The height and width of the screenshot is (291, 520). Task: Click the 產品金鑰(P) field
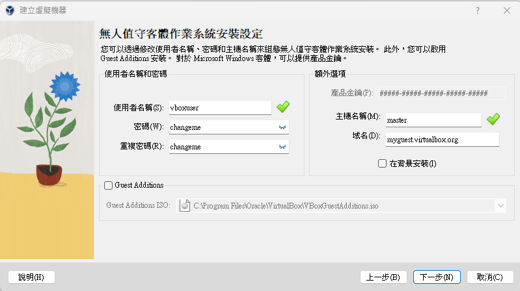coord(443,93)
